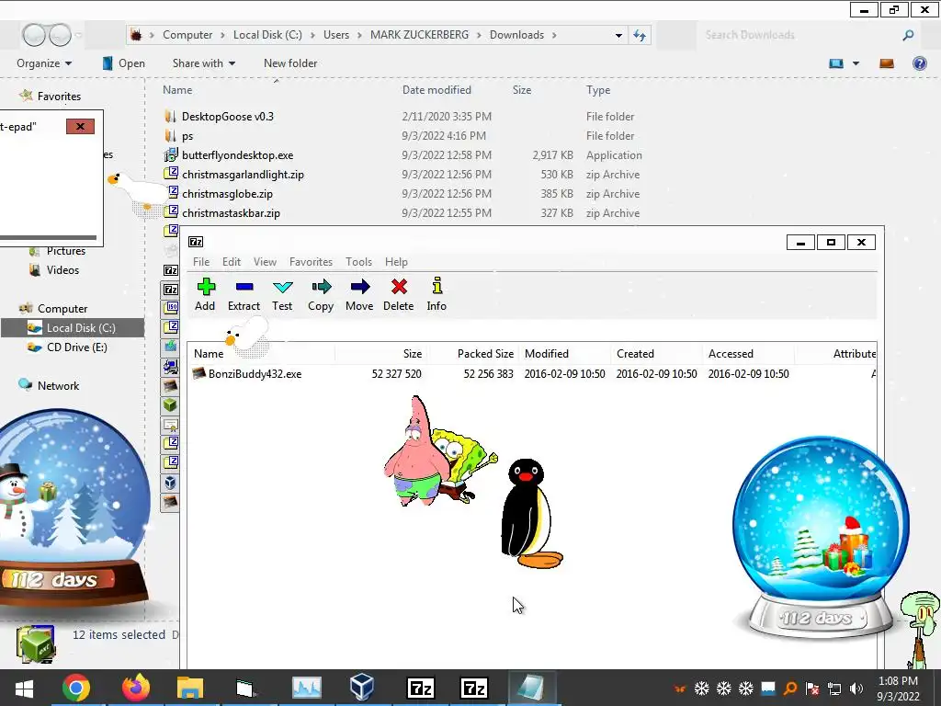Open the 7-Zip View menu
Image resolution: width=941 pixels, height=706 pixels.
[x=265, y=262]
